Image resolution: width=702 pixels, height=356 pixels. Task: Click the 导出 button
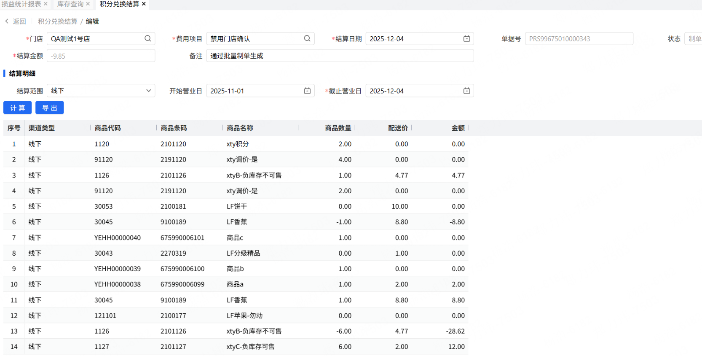[x=49, y=108]
